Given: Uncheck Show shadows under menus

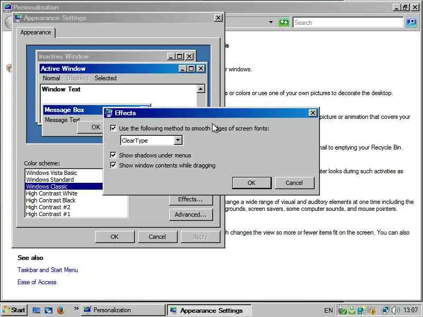Looking at the screenshot, I should pos(113,155).
